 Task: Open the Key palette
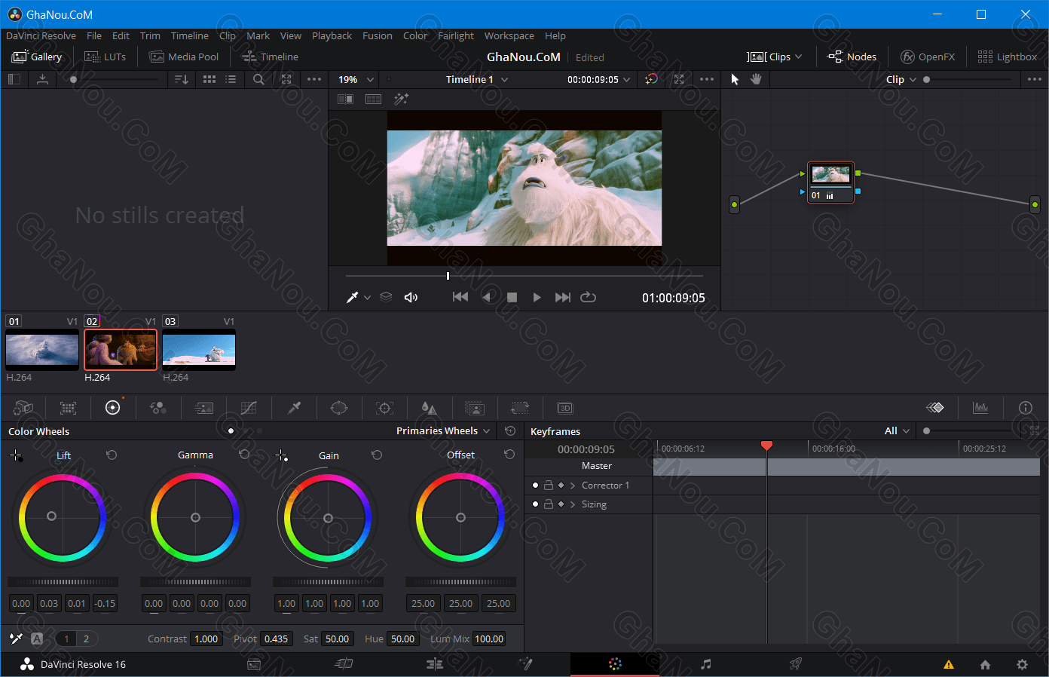pyautogui.click(x=475, y=408)
